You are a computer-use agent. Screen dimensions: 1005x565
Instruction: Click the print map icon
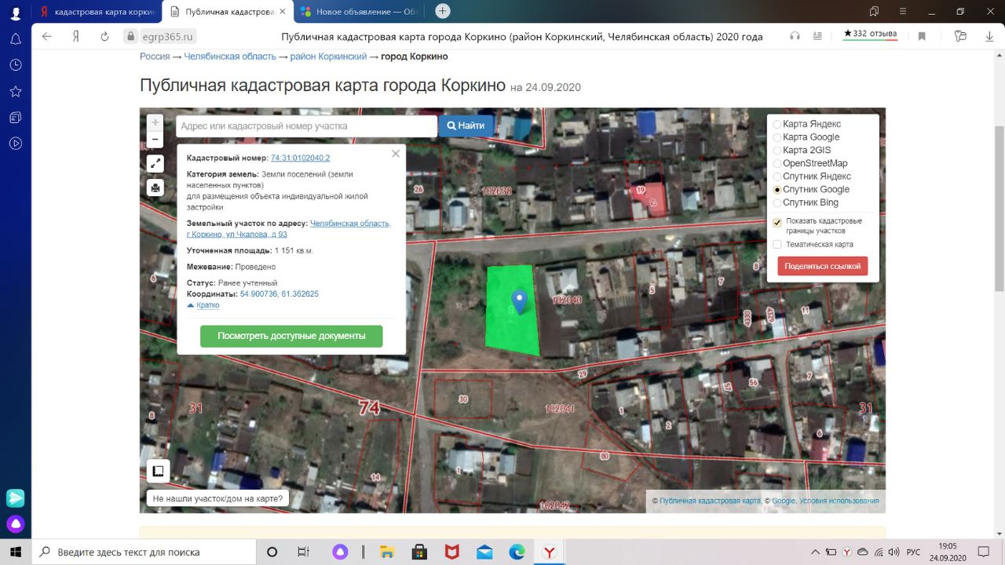point(155,188)
